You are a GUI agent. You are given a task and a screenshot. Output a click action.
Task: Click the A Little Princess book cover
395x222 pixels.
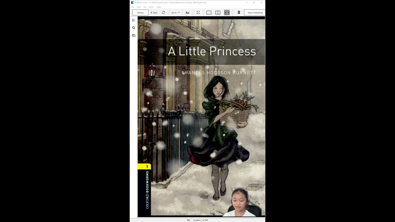pos(201,117)
